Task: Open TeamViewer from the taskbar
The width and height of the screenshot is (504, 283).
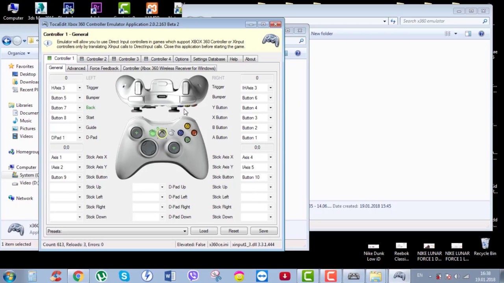Action: pos(262,276)
